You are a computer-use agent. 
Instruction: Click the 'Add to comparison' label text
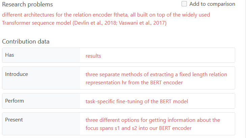coord(212,4)
